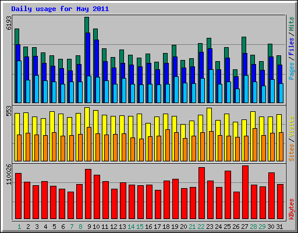This screenshot has height=233, width=298.
Task: Click day 25 on the x-axis
Action: point(227,227)
